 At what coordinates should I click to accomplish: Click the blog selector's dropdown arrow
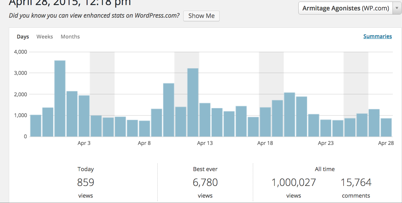click(397, 9)
